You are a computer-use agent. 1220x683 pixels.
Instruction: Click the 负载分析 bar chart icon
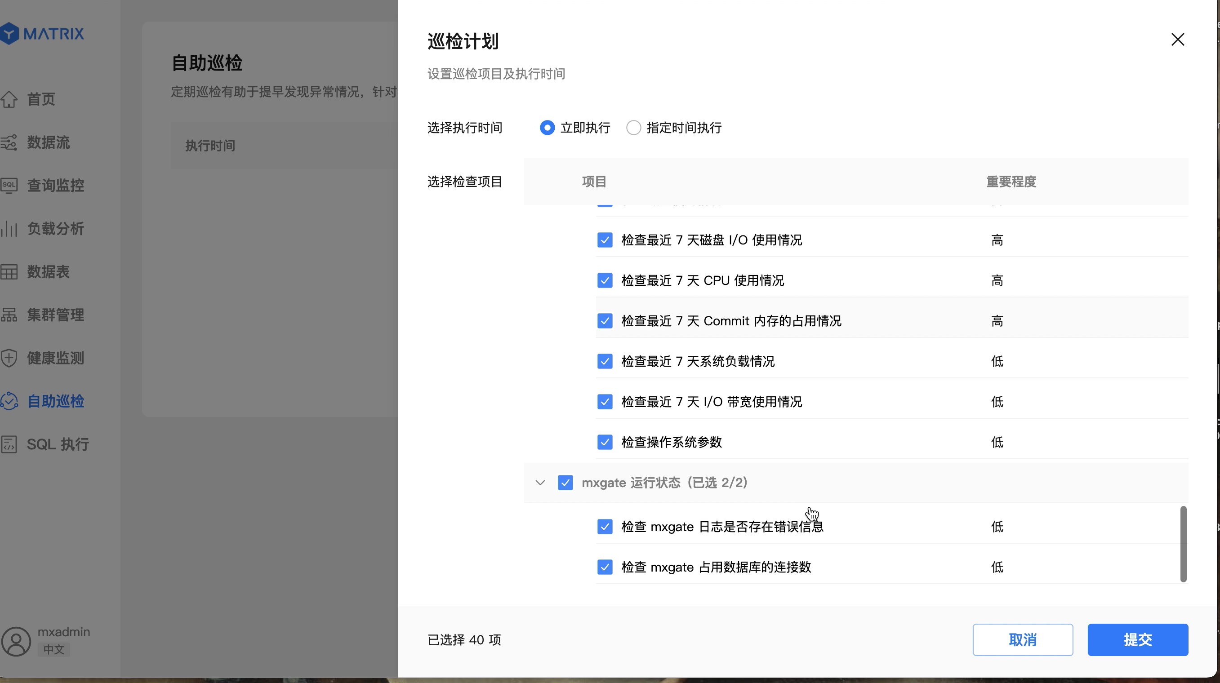(x=9, y=229)
